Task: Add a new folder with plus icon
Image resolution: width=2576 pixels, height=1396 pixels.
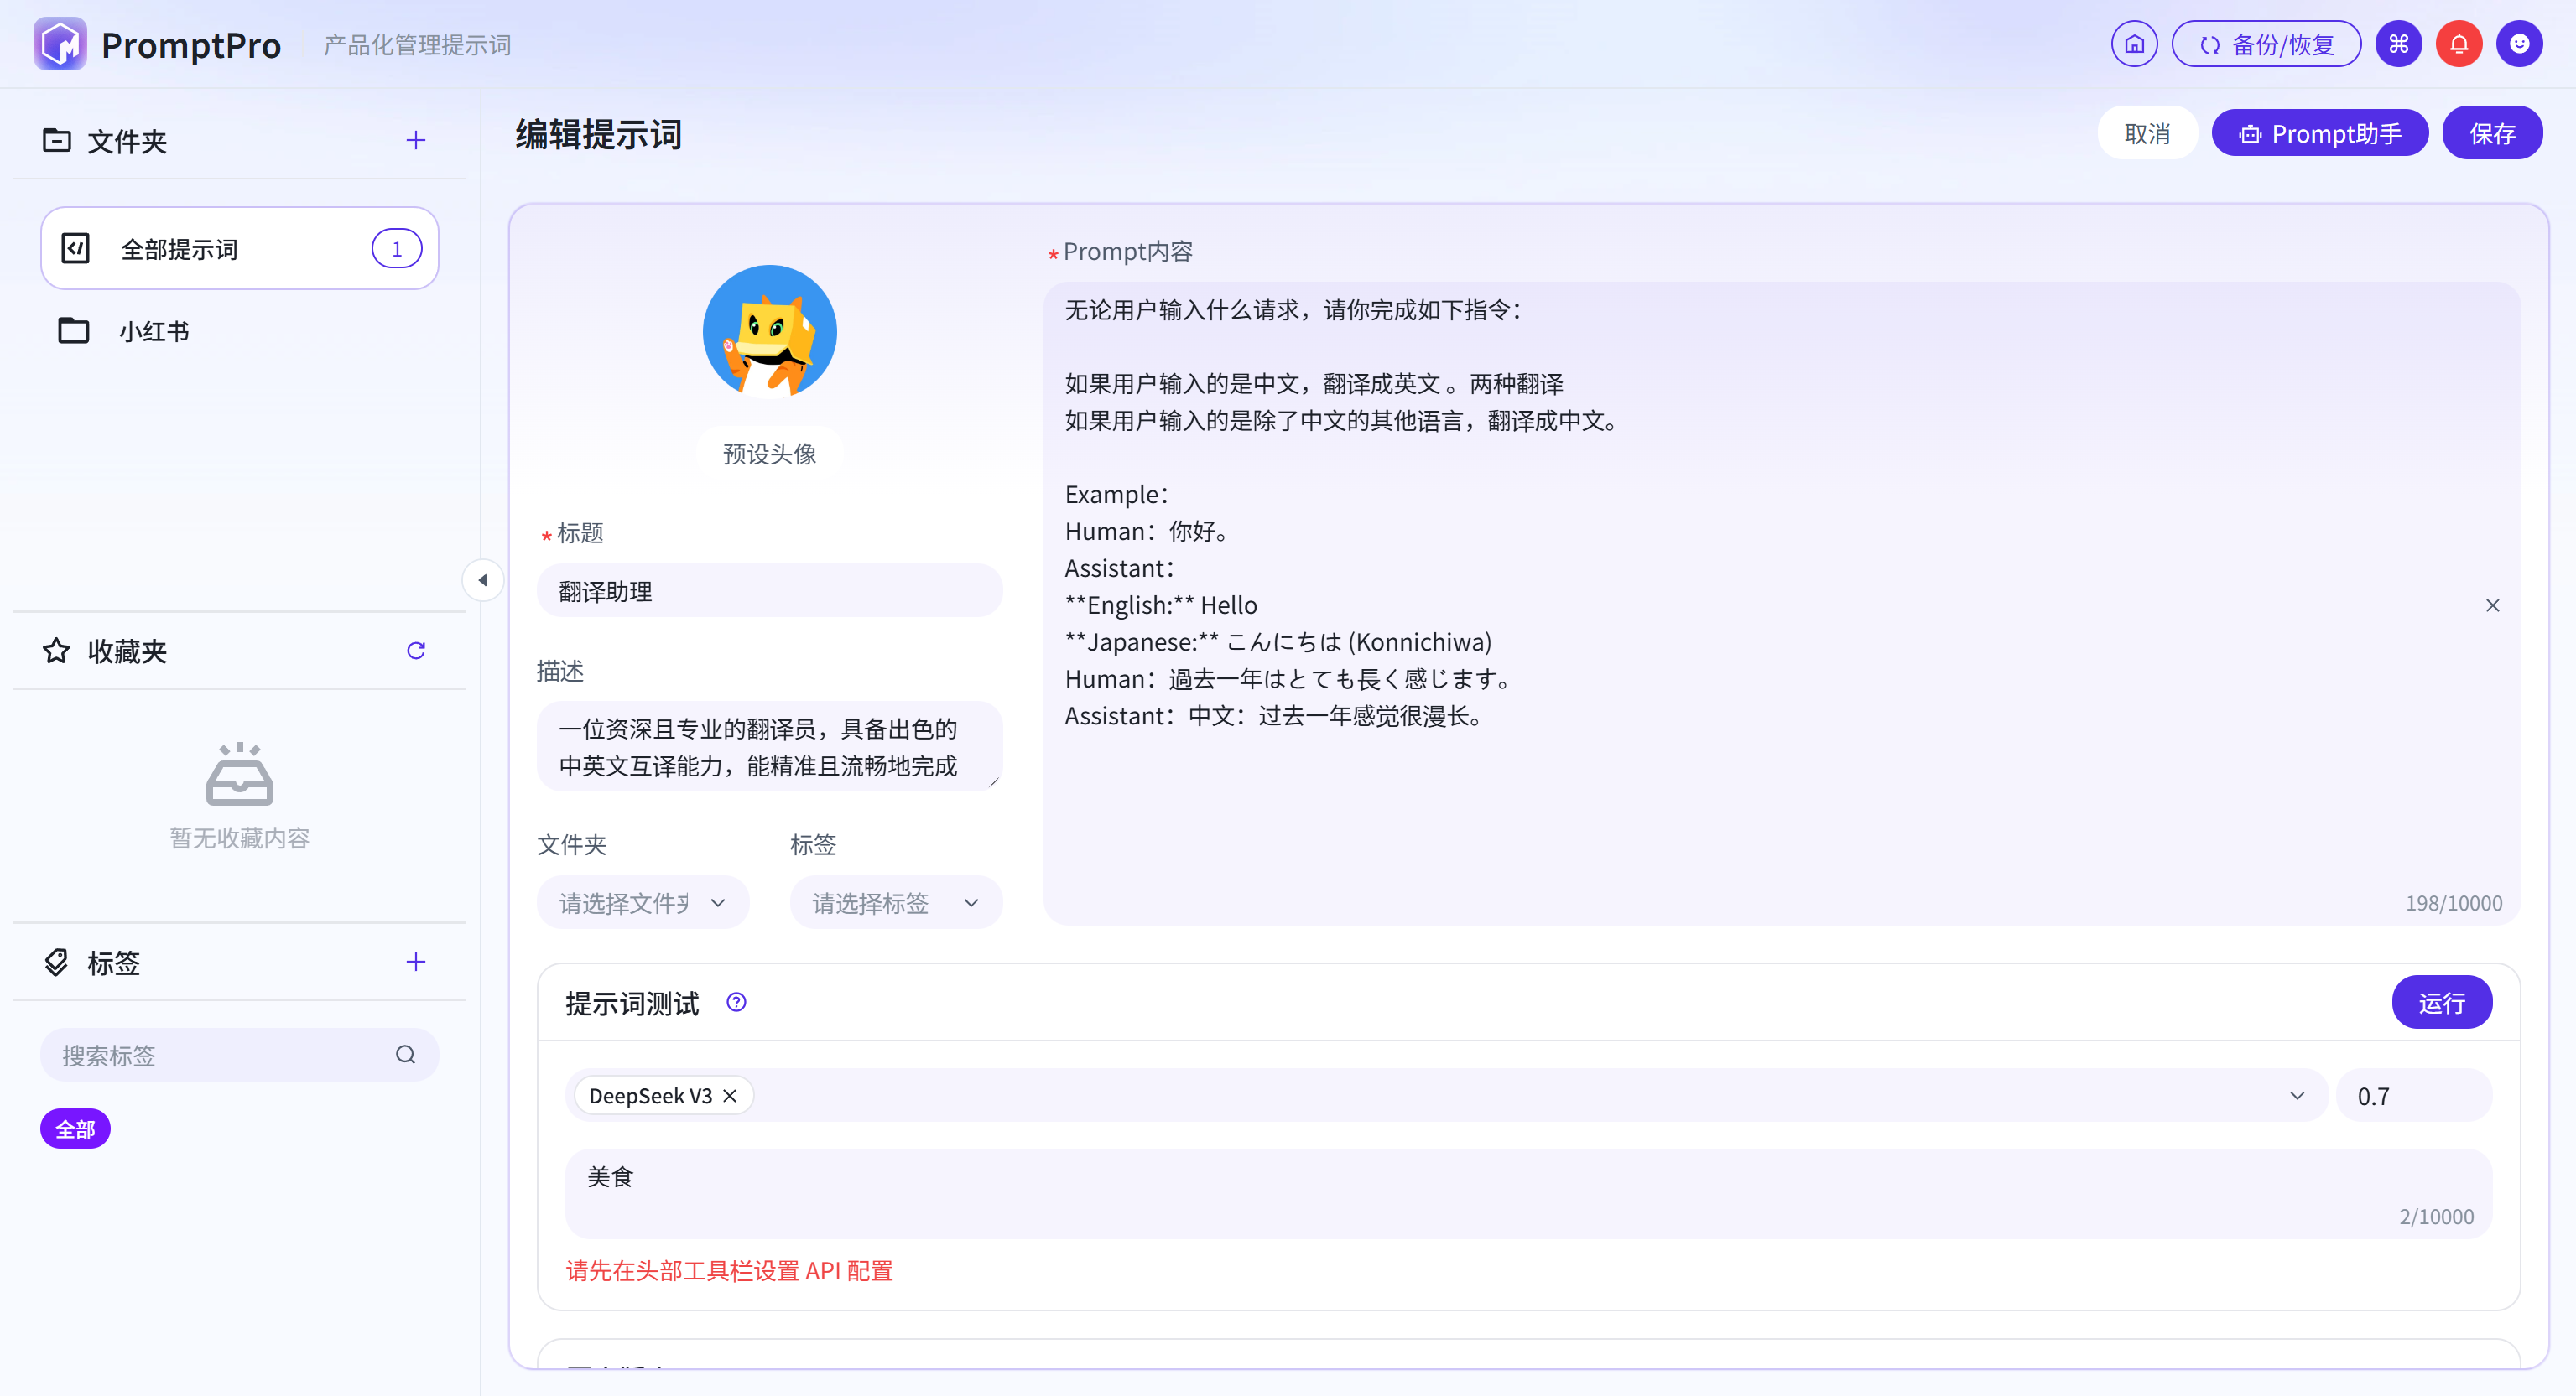Action: pos(416,140)
